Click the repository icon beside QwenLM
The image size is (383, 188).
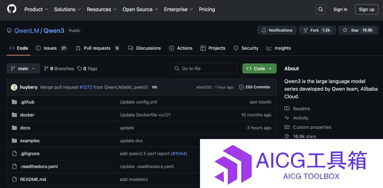coord(9,31)
